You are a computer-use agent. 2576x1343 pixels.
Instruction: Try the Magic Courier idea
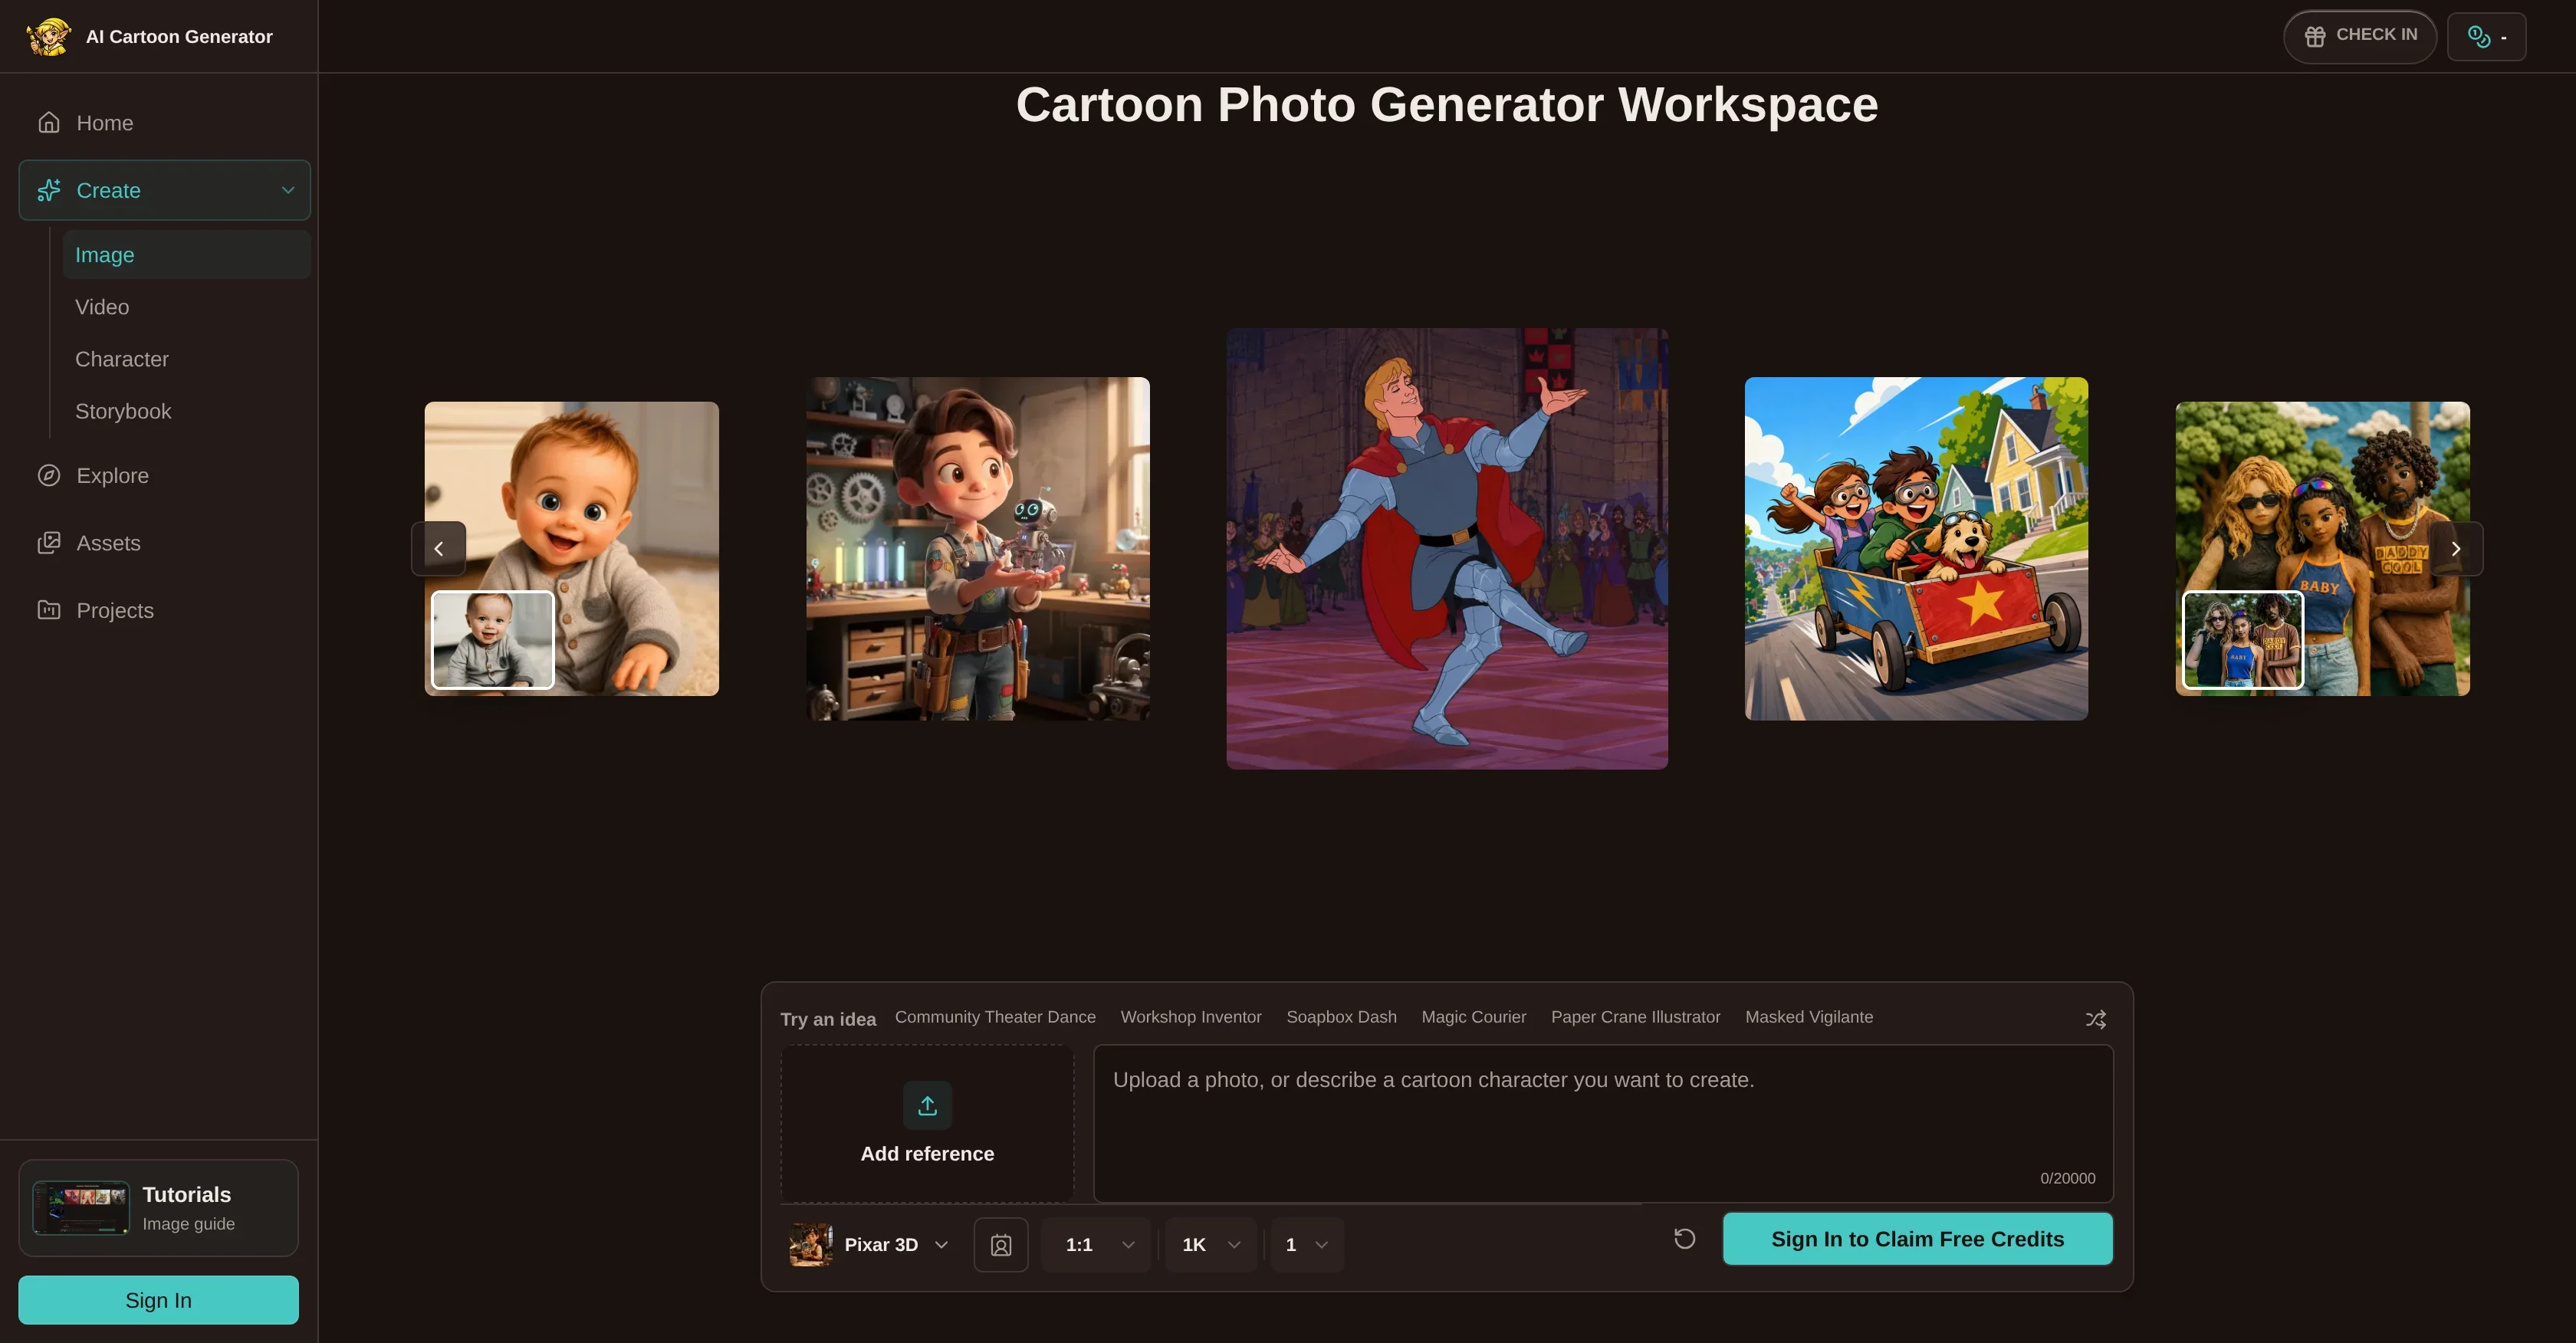(1474, 1017)
